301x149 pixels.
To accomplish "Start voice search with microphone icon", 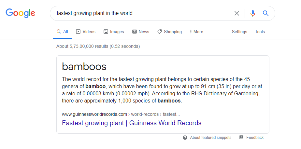I will click(x=252, y=13).
